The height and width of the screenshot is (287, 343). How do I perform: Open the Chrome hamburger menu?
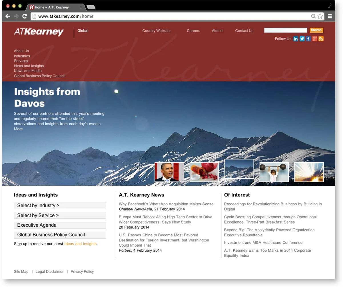coord(330,16)
